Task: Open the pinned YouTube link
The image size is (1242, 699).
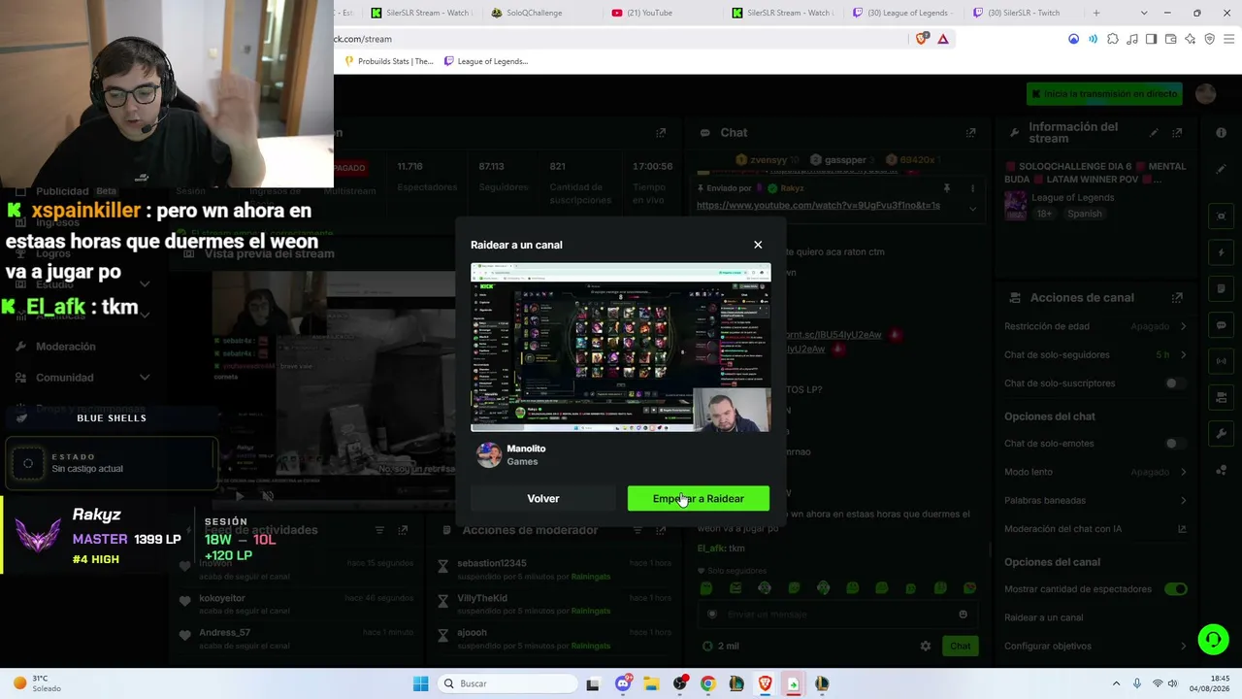Action: [x=818, y=206]
